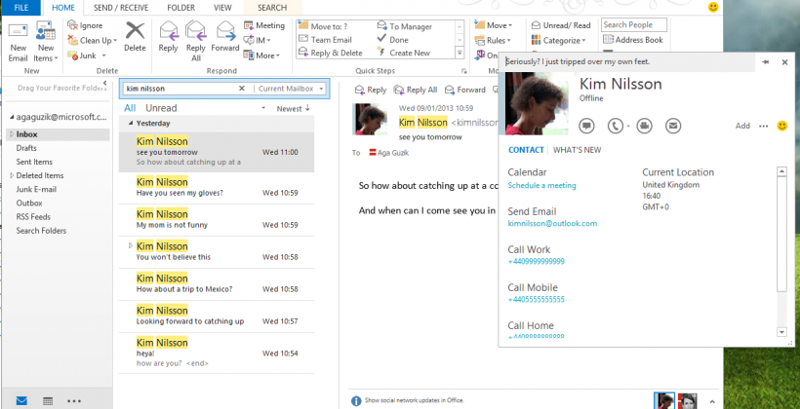Change the Newest sort order
Image resolution: width=800 pixels, height=409 pixels.
click(294, 108)
